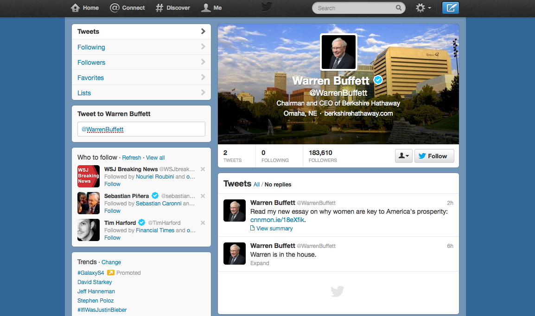Open the Connect tab
535x316 pixels.
127,8
